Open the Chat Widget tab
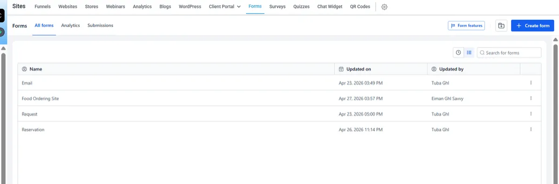The image size is (559, 184). pos(330,7)
